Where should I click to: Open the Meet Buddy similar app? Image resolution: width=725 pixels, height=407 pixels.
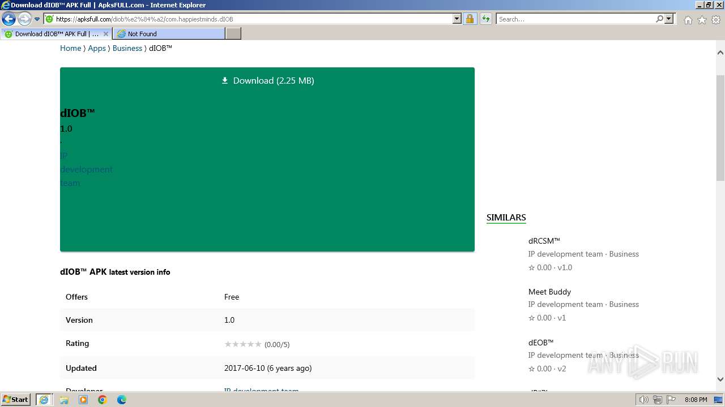tap(549, 292)
